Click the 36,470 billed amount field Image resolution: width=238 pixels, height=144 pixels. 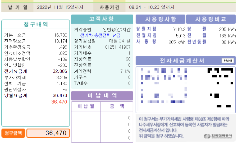[x=48, y=133]
